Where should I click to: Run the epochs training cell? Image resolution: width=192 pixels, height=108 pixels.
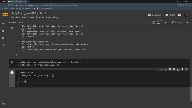tap(12, 73)
